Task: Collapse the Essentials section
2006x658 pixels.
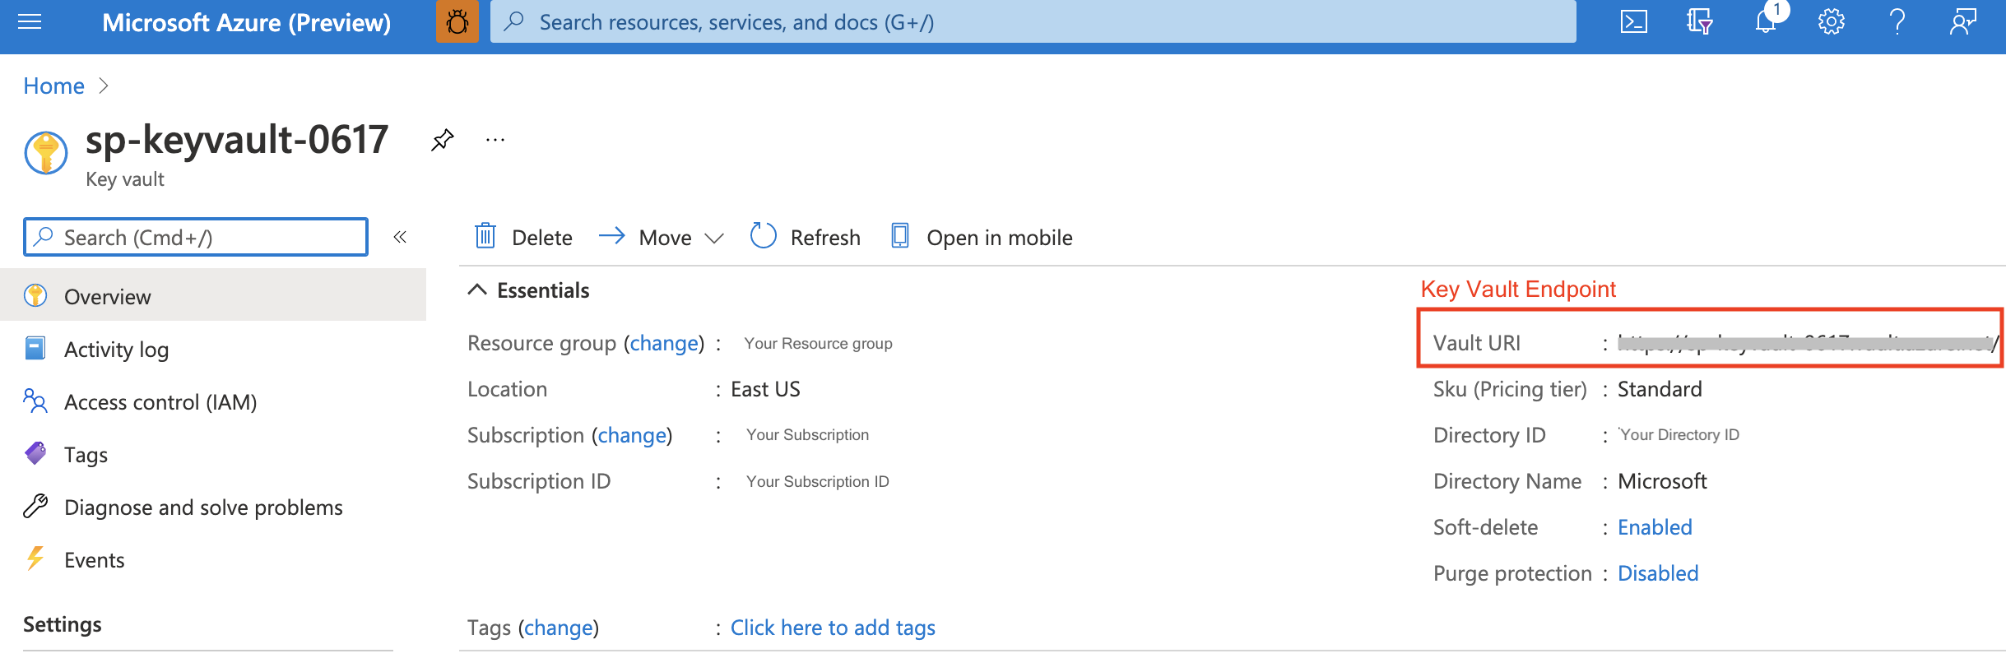Action: tap(477, 290)
